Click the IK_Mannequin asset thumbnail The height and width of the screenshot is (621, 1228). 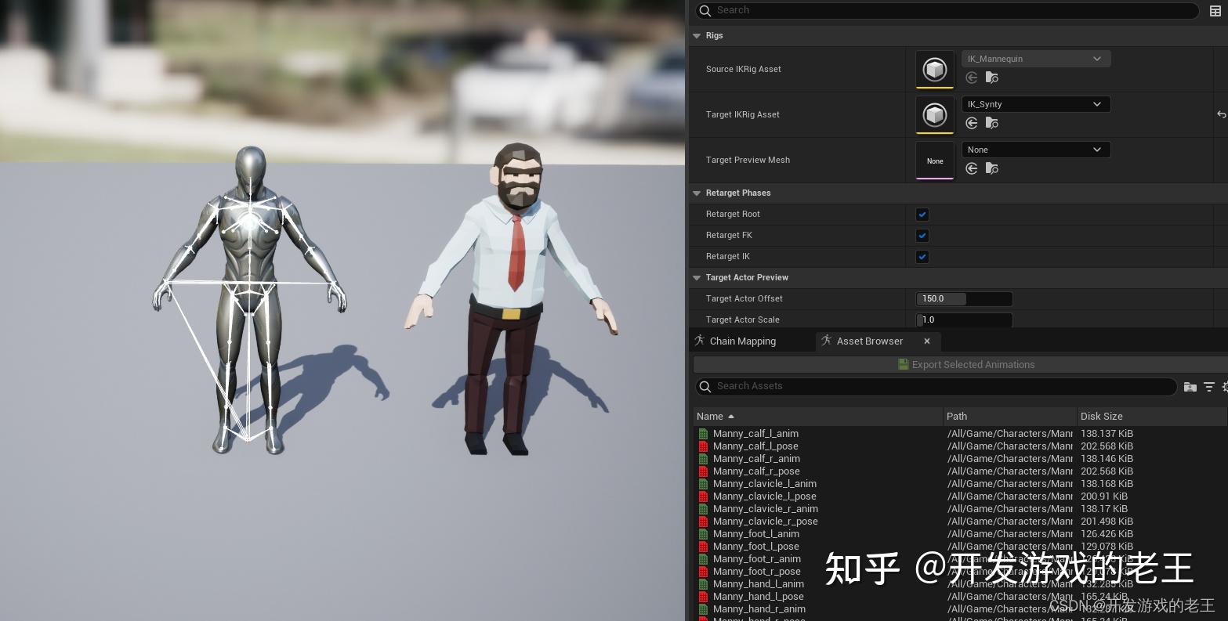(x=935, y=69)
